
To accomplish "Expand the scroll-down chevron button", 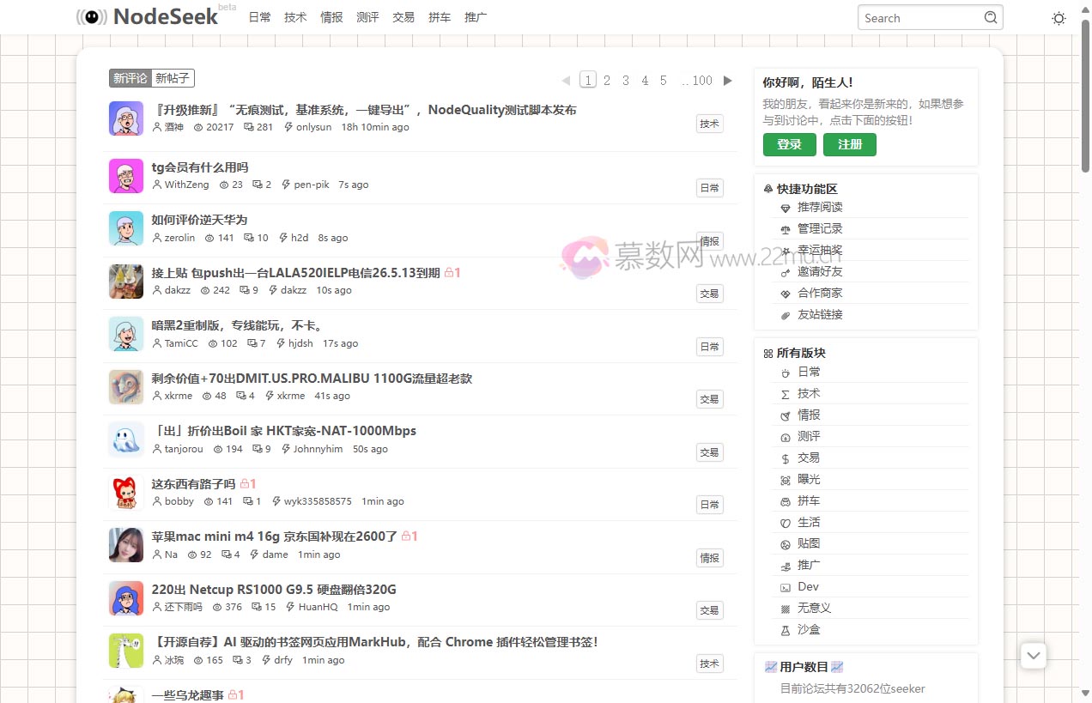I will coord(1034,656).
